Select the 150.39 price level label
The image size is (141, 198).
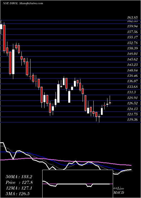click(133, 48)
